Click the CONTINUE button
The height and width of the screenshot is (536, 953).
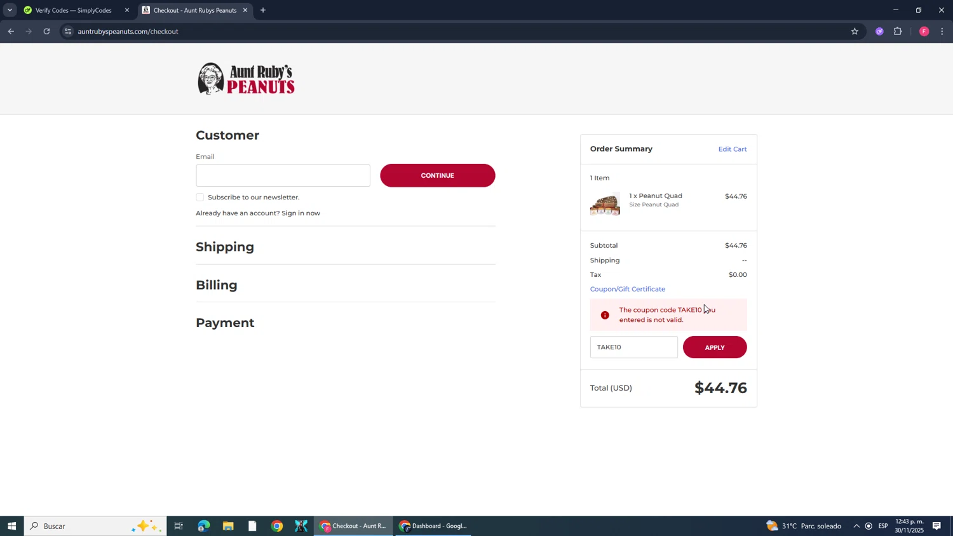click(437, 175)
